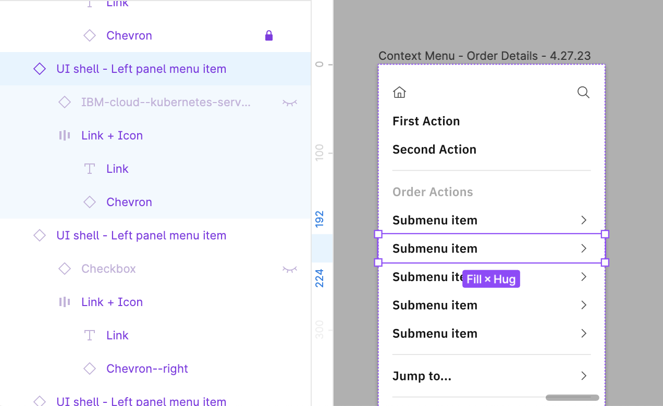Click the component diamond beside UI shell layer
Screen dimensions: 663x406
coord(40,68)
